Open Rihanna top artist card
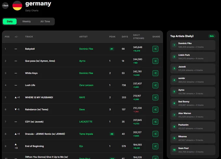The image size is (221, 159). 193,138
